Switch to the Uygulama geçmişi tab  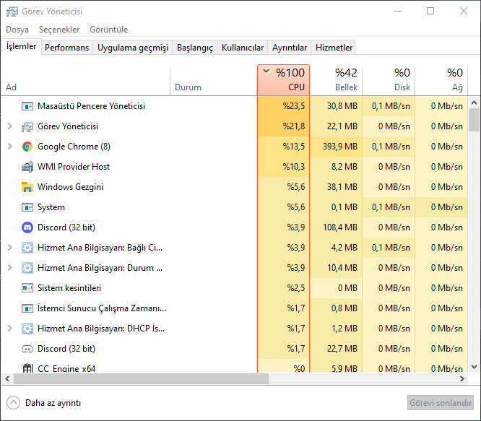[133, 48]
